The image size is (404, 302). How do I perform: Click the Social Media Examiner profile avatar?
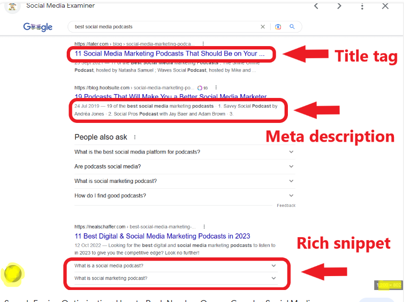pos(12,6)
